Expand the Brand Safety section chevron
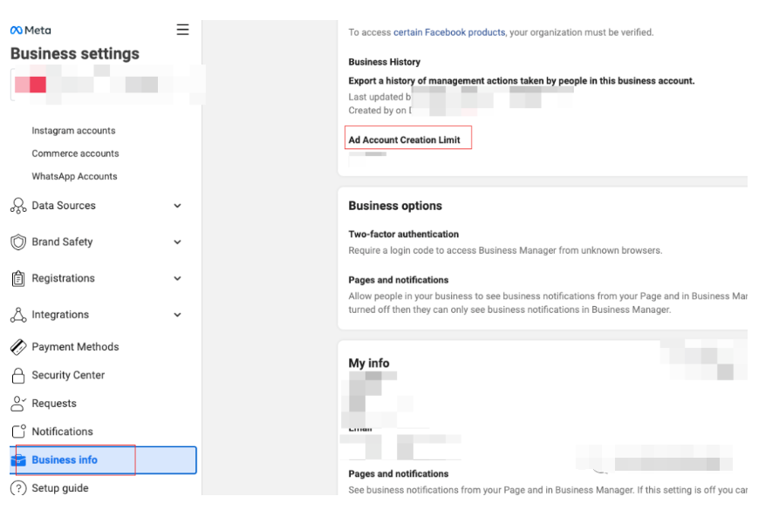This screenshot has height=510, width=779. point(177,241)
